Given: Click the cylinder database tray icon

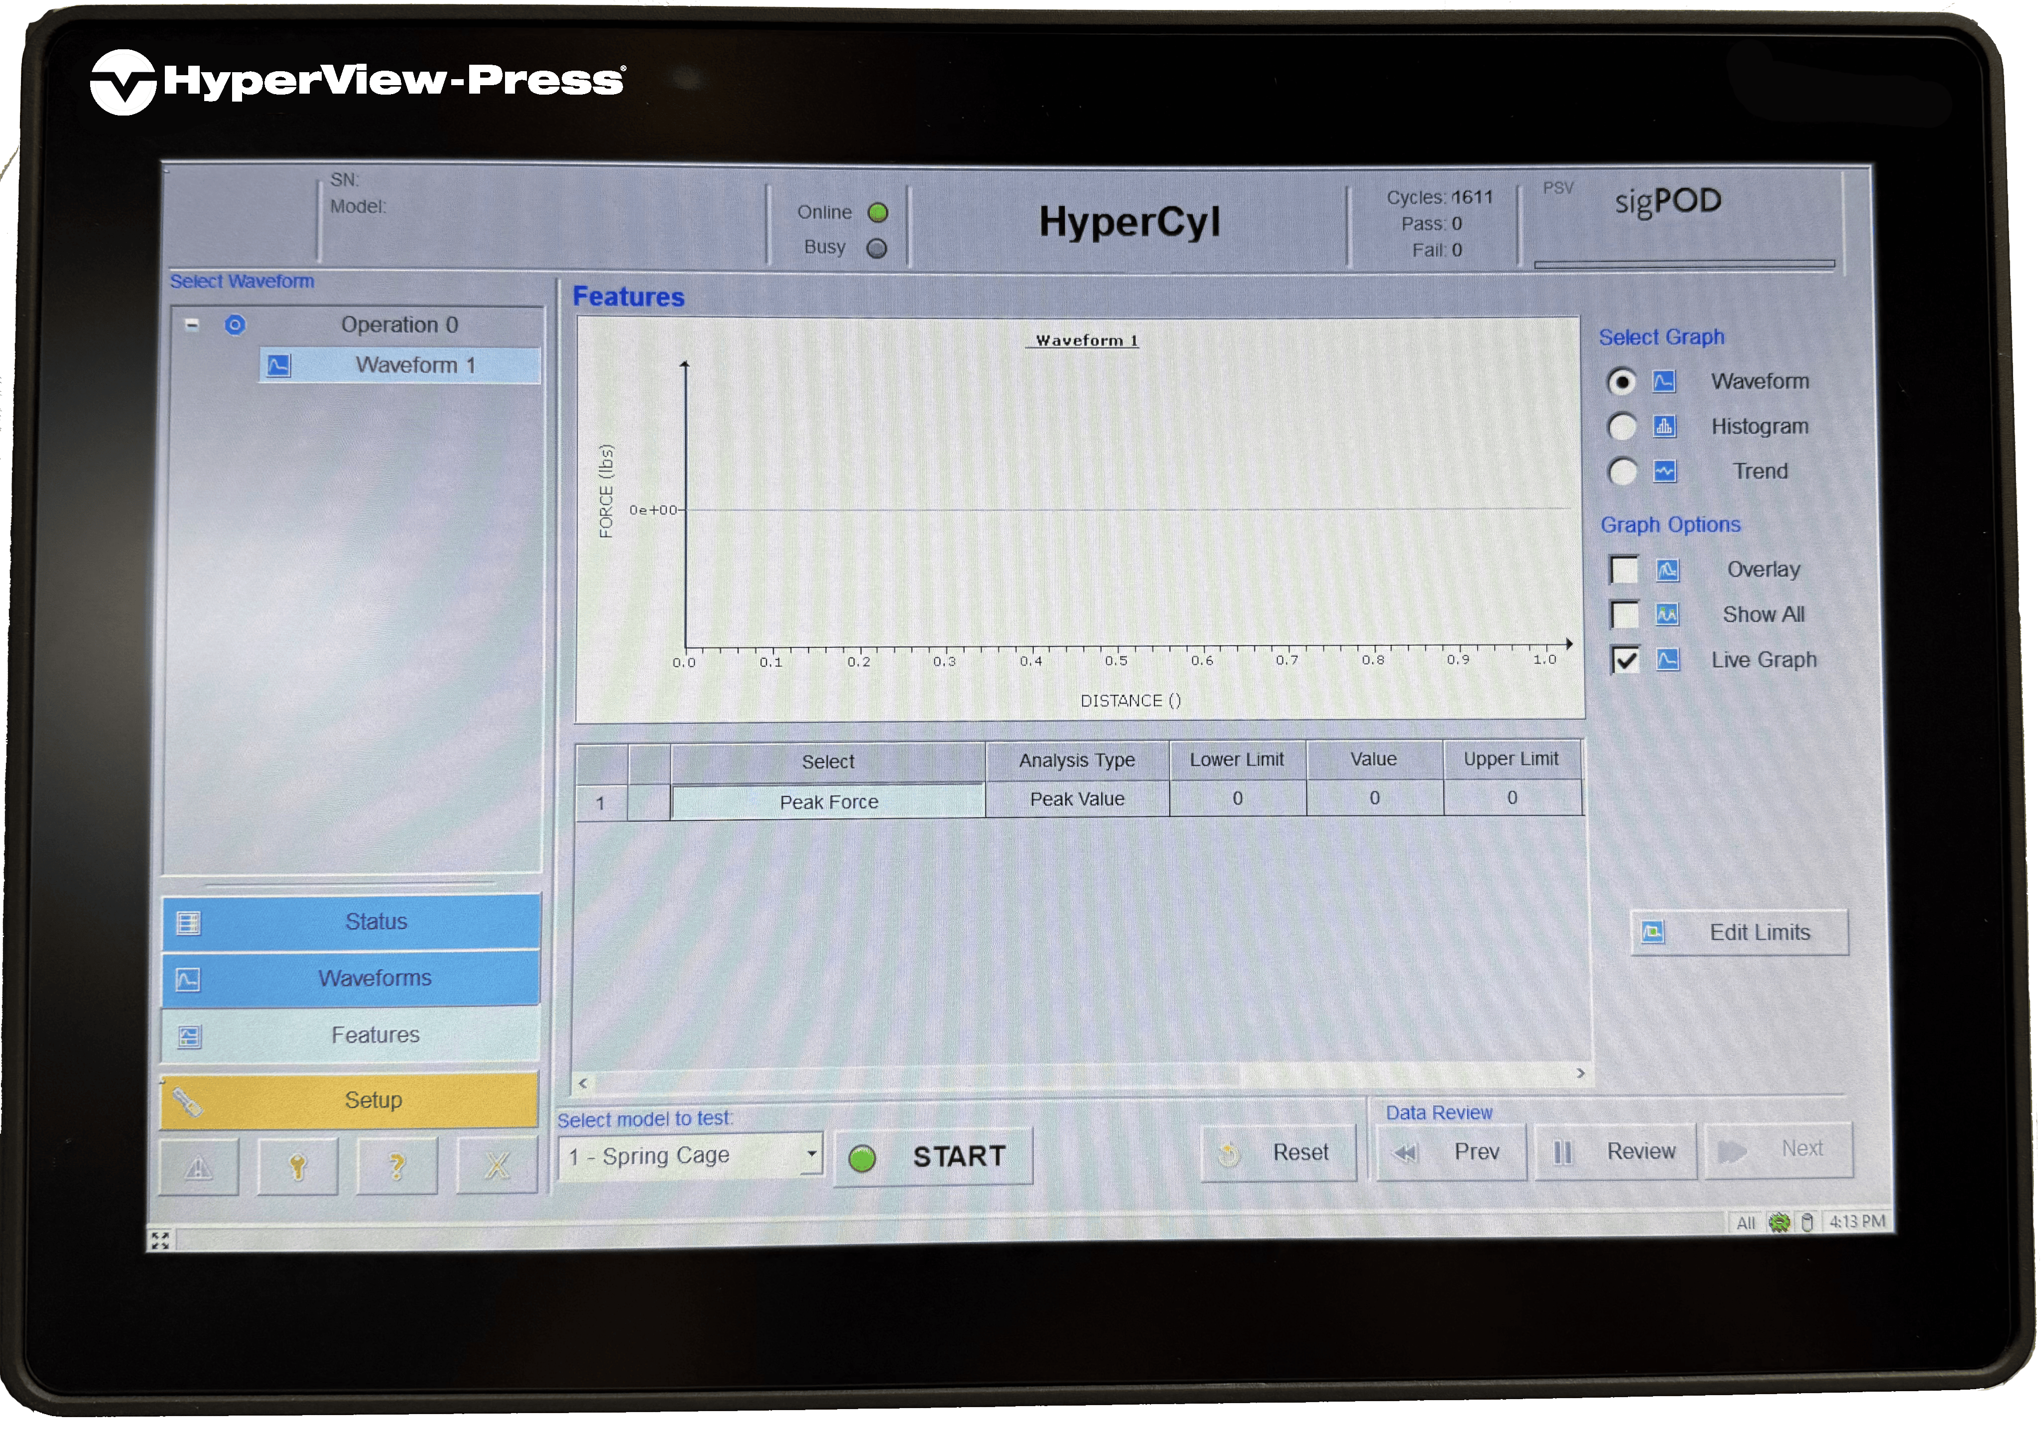Looking at the screenshot, I should 1807,1223.
